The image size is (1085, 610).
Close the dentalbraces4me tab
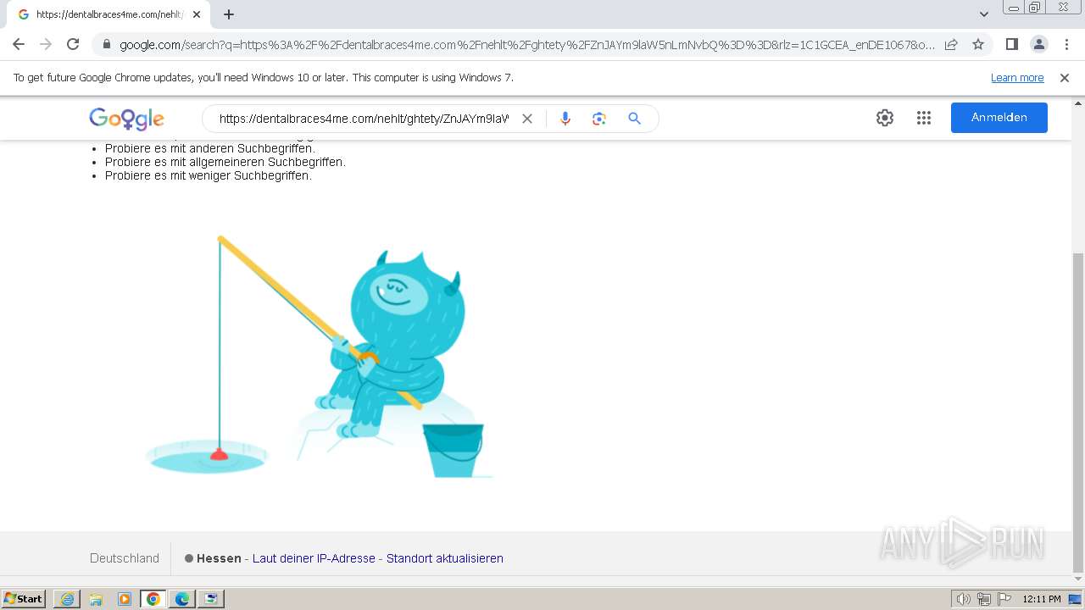[x=196, y=14]
